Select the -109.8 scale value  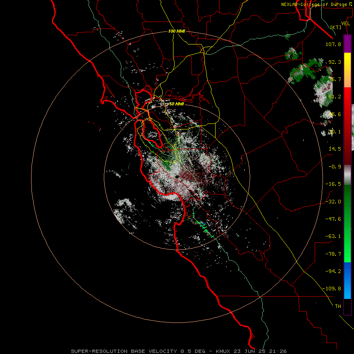tap(332, 289)
